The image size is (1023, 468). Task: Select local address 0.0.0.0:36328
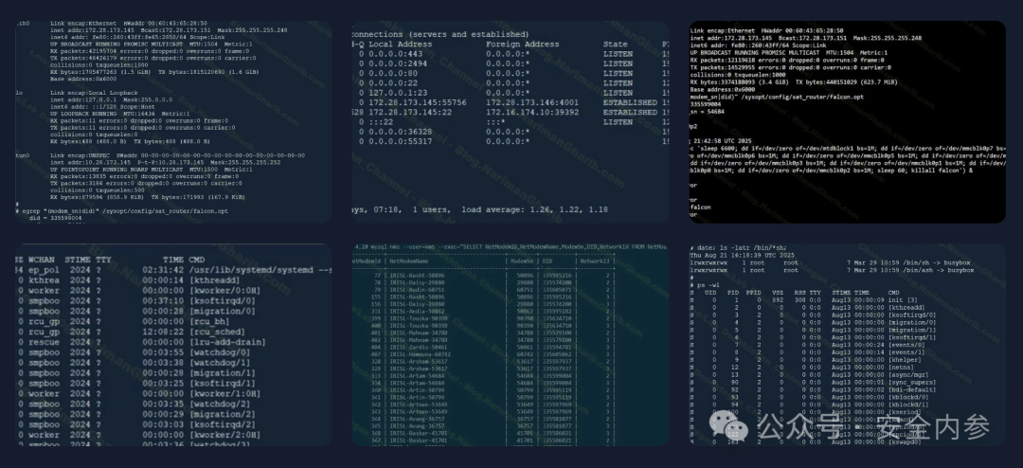(400, 132)
